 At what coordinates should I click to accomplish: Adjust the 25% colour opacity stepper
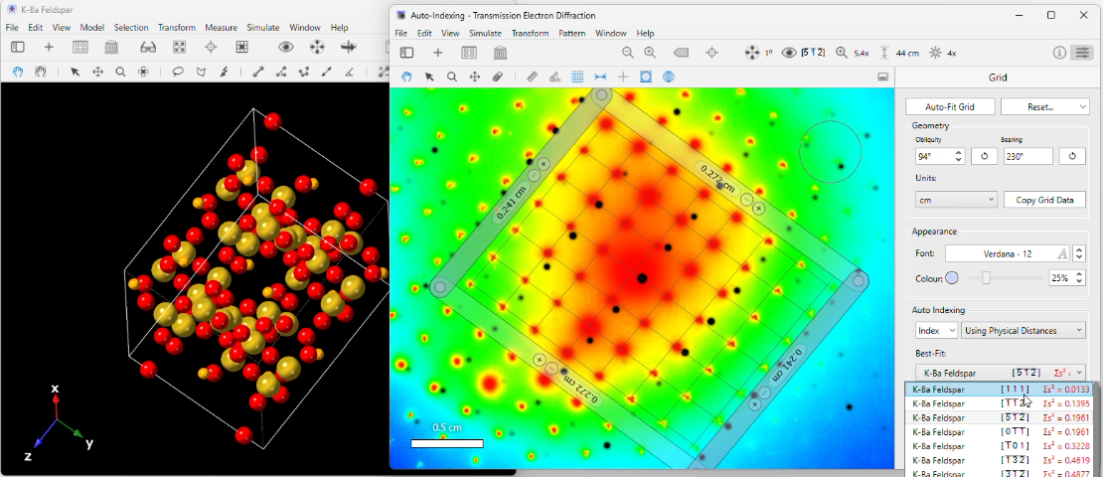pyautogui.click(x=1080, y=278)
